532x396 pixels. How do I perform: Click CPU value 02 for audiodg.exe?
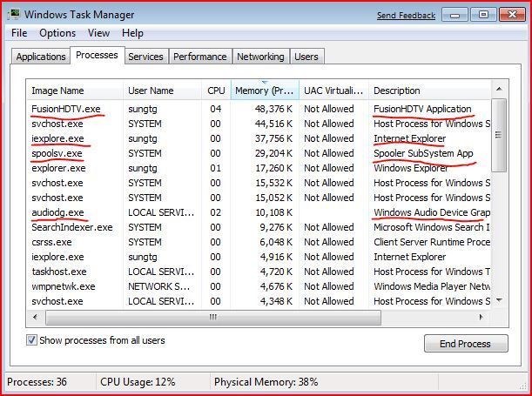215,212
